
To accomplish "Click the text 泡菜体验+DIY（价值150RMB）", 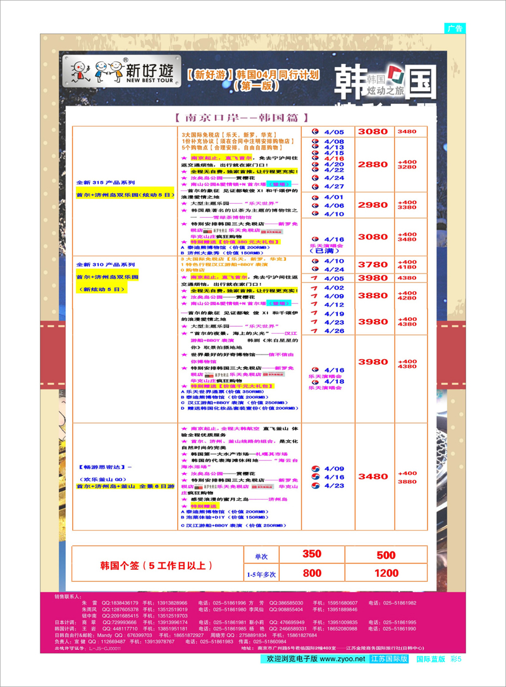I will [227, 517].
